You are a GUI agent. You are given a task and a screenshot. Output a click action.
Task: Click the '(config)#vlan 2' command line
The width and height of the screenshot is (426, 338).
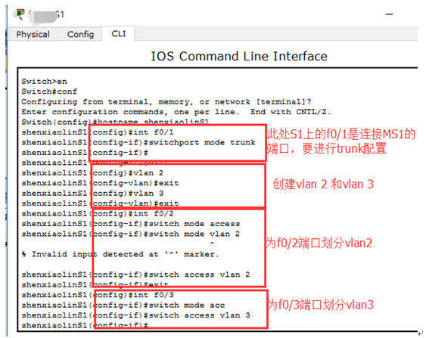coord(92,173)
